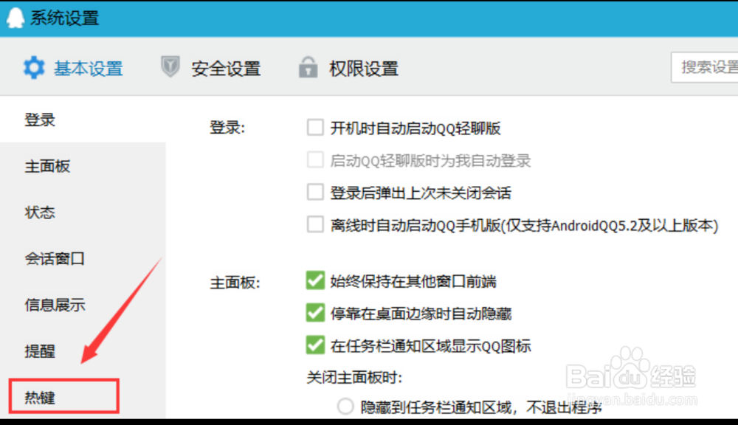Click the 关闭主面板时: label
Viewport: 738px width, 425px height.
(354, 377)
